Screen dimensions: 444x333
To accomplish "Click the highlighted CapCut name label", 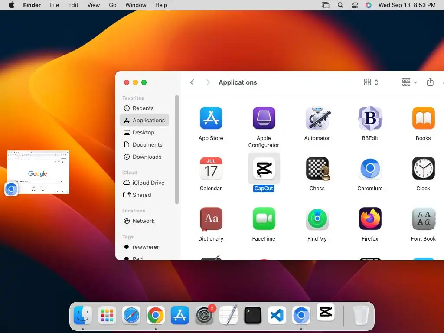I will (x=264, y=189).
